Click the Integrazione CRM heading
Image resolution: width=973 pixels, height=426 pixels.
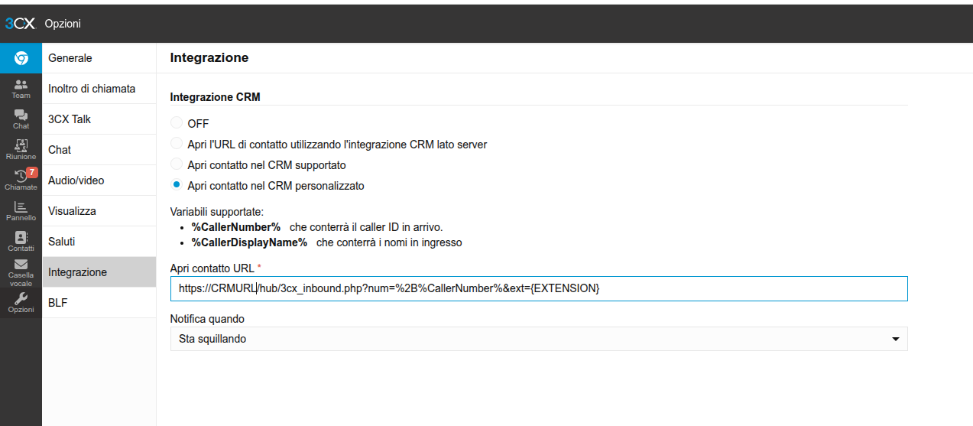pyautogui.click(x=215, y=97)
